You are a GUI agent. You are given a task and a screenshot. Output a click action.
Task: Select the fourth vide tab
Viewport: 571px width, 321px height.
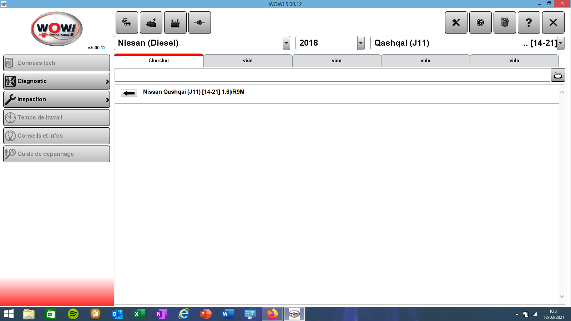(514, 61)
